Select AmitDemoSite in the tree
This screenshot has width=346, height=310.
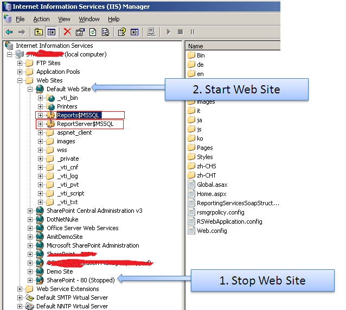coord(65,237)
